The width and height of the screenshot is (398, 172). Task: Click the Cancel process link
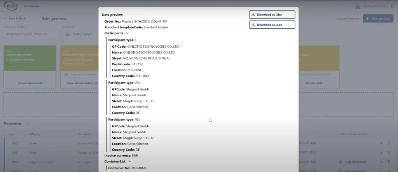347,19
